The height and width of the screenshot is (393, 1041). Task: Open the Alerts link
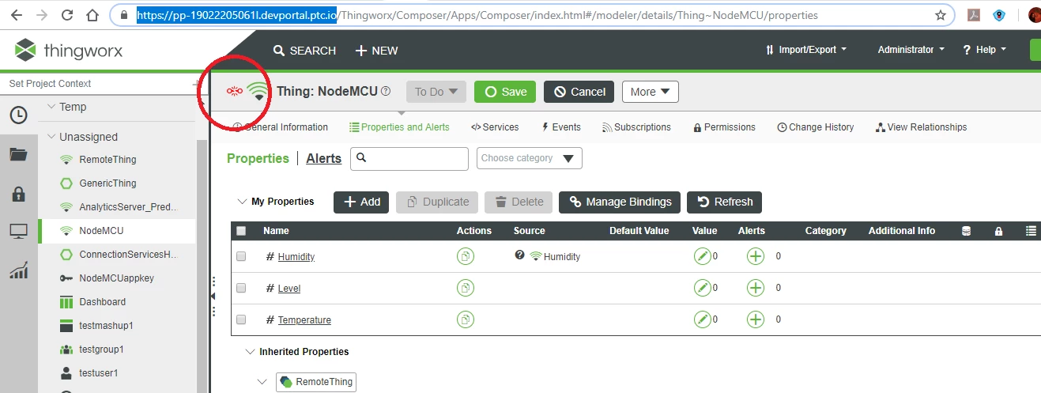(324, 158)
